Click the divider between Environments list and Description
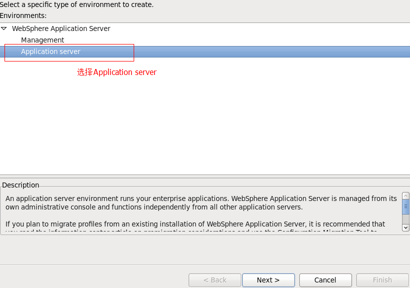The height and width of the screenshot is (288, 410). pos(205,176)
